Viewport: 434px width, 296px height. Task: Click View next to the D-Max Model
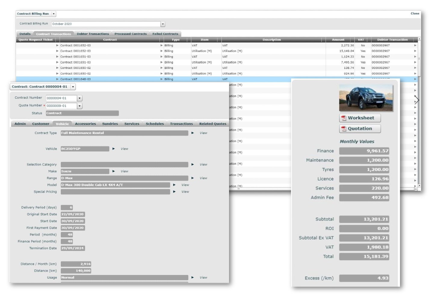185,185
